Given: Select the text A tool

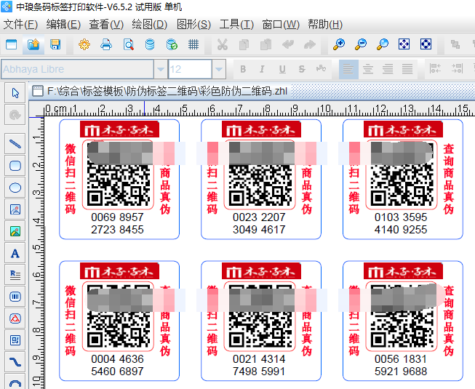Looking at the screenshot, I should click(x=15, y=253).
